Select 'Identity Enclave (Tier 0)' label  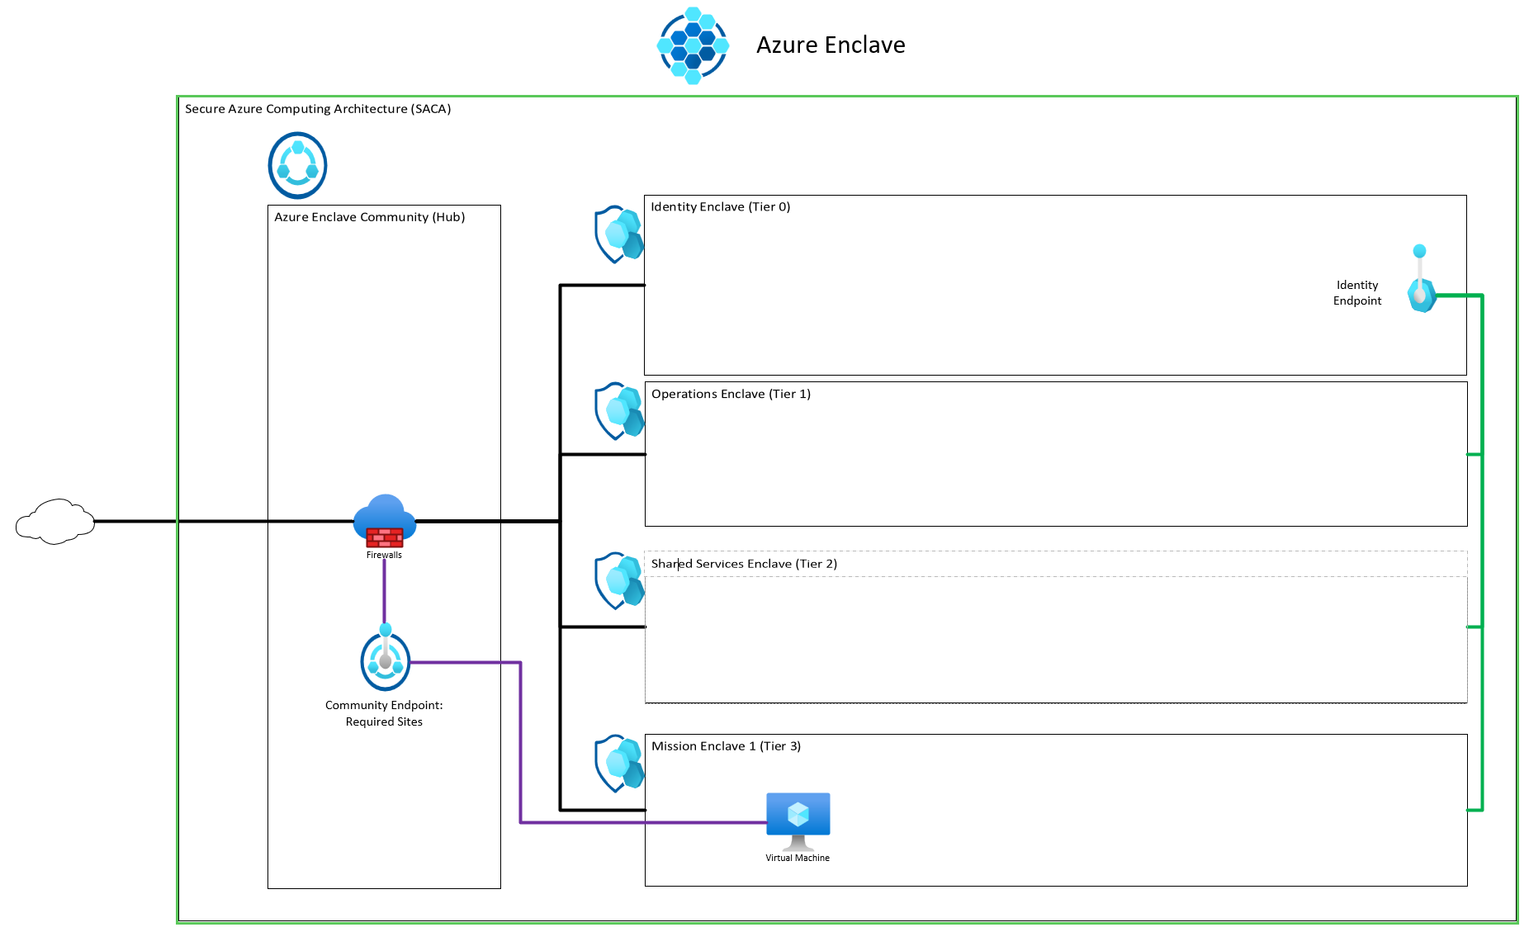[721, 207]
